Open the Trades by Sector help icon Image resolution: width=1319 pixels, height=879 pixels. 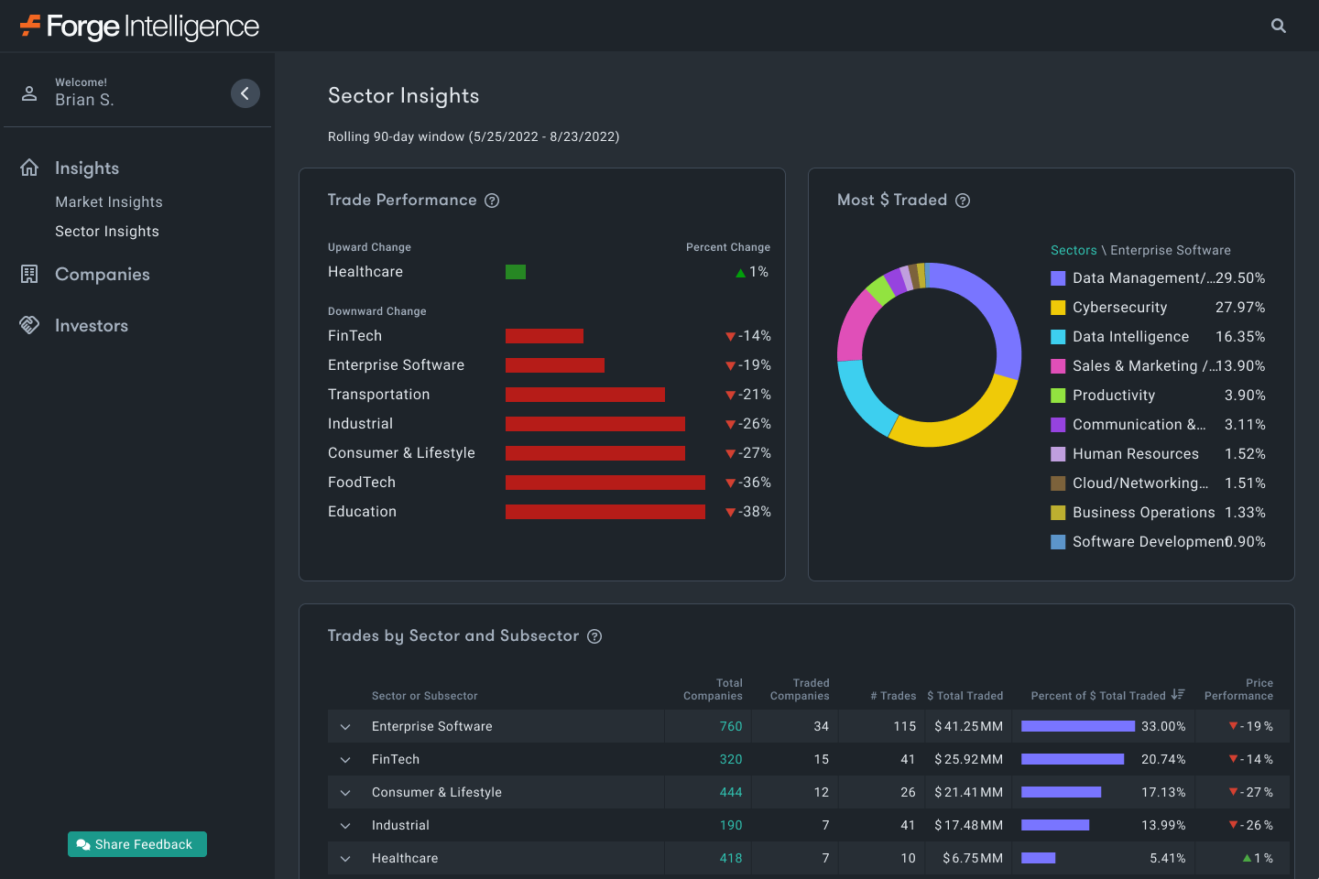(594, 635)
